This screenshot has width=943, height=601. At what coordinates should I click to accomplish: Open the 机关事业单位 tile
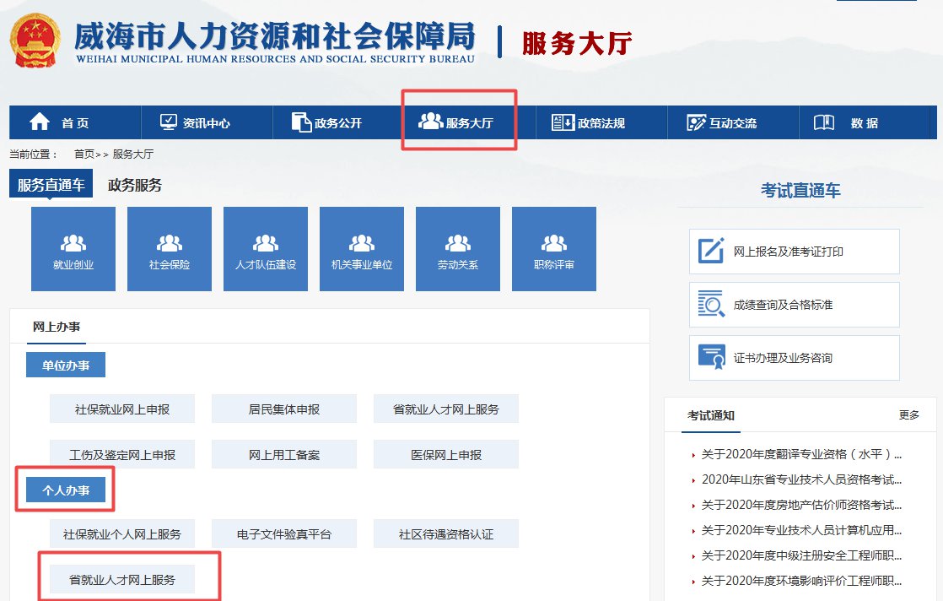click(x=362, y=249)
